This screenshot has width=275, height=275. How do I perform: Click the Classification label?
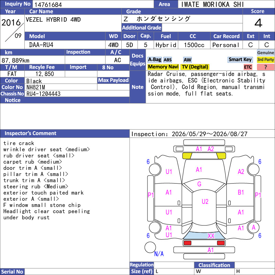214,265
